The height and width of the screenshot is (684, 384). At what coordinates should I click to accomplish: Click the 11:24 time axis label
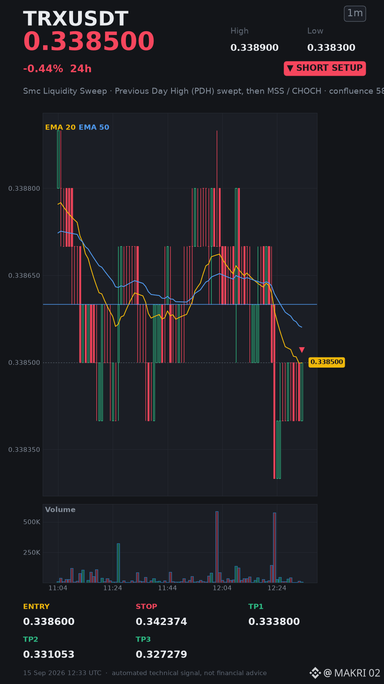(x=113, y=588)
